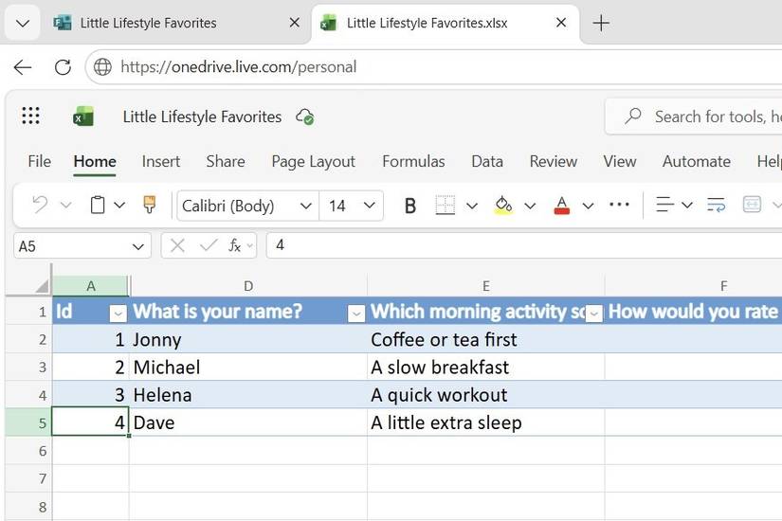
Task: Click the formula bar confirm checkmark
Action: click(208, 245)
